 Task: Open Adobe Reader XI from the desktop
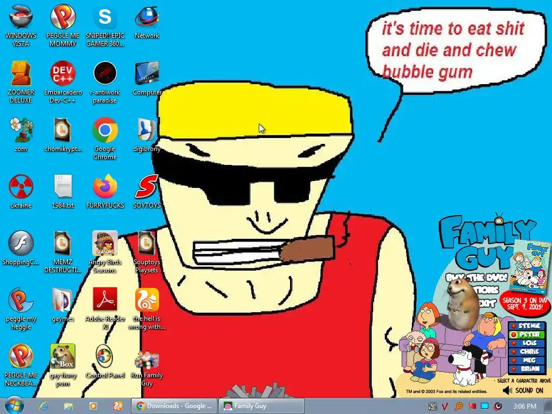coord(105,308)
